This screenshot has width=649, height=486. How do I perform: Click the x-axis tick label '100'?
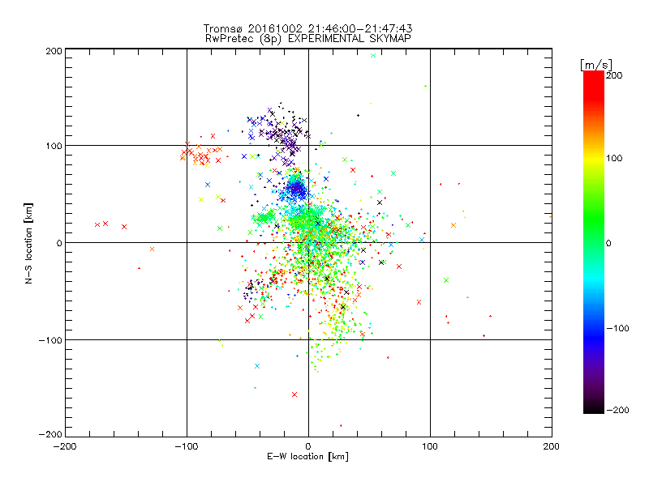coord(430,446)
